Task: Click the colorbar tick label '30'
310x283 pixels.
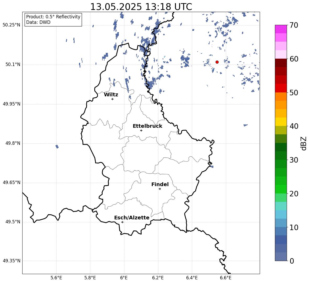Action: [x=294, y=160]
